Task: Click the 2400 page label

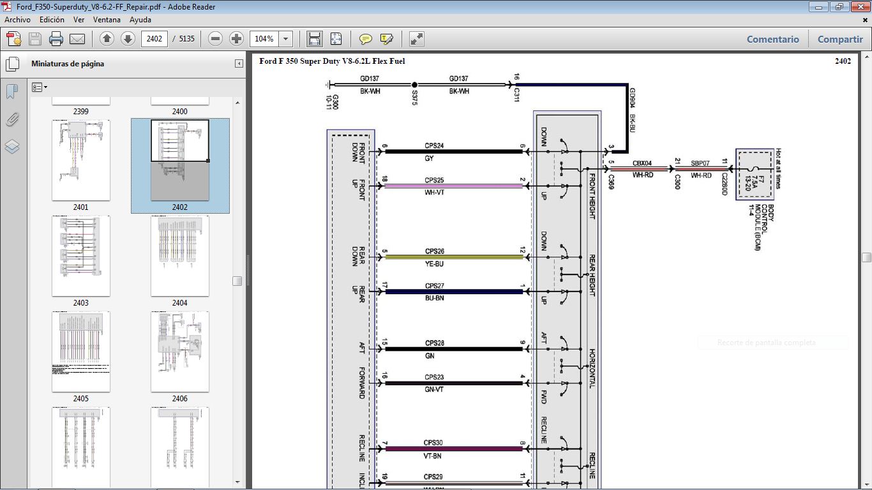Action: pyautogui.click(x=180, y=112)
